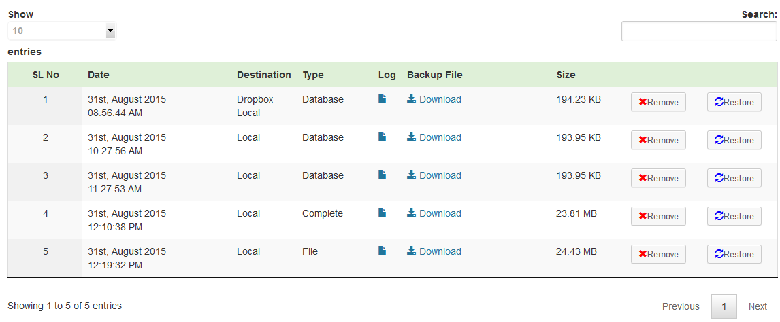Restore the 24.43 MB File backup
The image size is (780, 322).
(734, 255)
